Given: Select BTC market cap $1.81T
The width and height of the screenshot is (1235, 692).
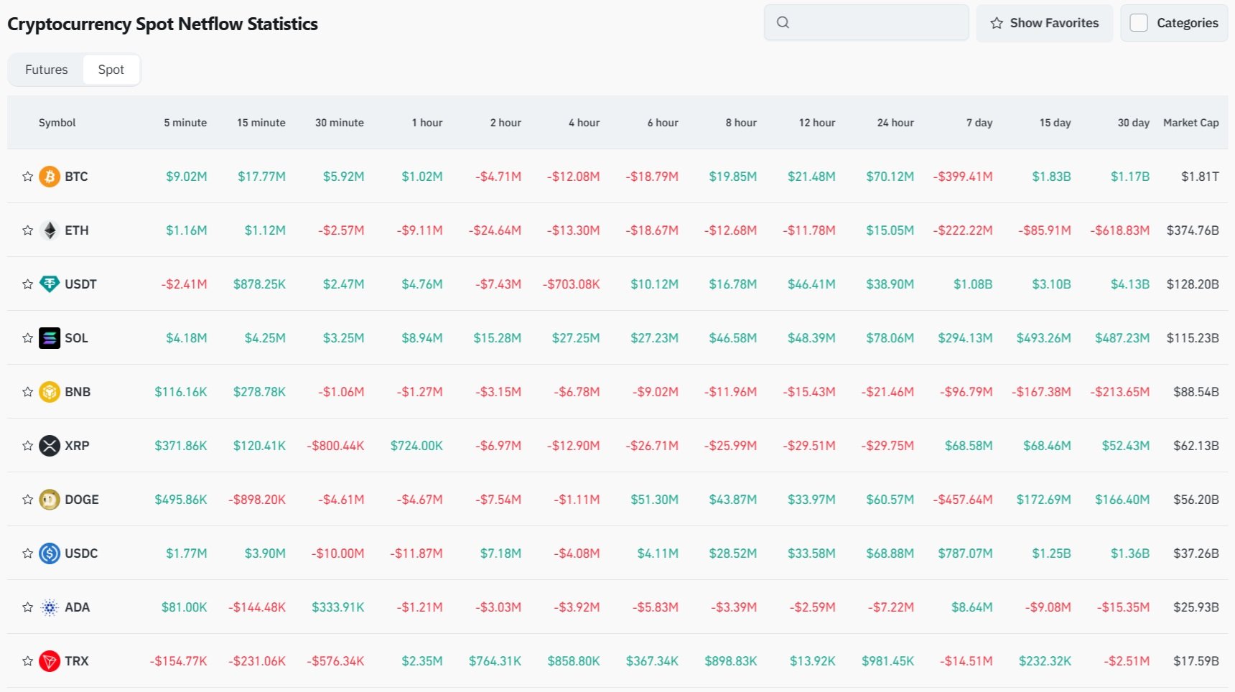Looking at the screenshot, I should pos(1201,177).
